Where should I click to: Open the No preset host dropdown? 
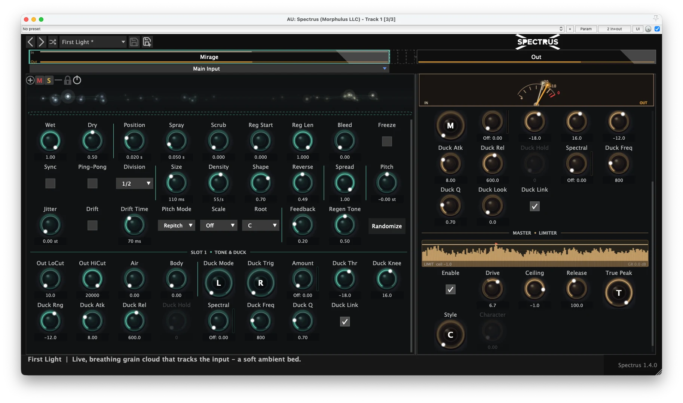coord(293,29)
